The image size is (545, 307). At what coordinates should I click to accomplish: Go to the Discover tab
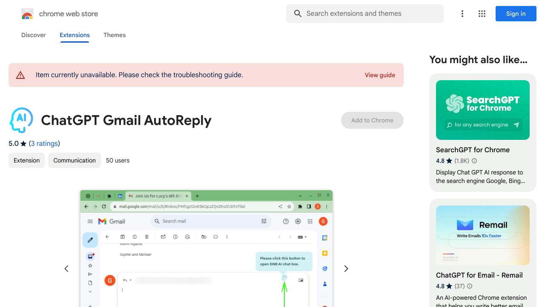click(x=34, y=35)
